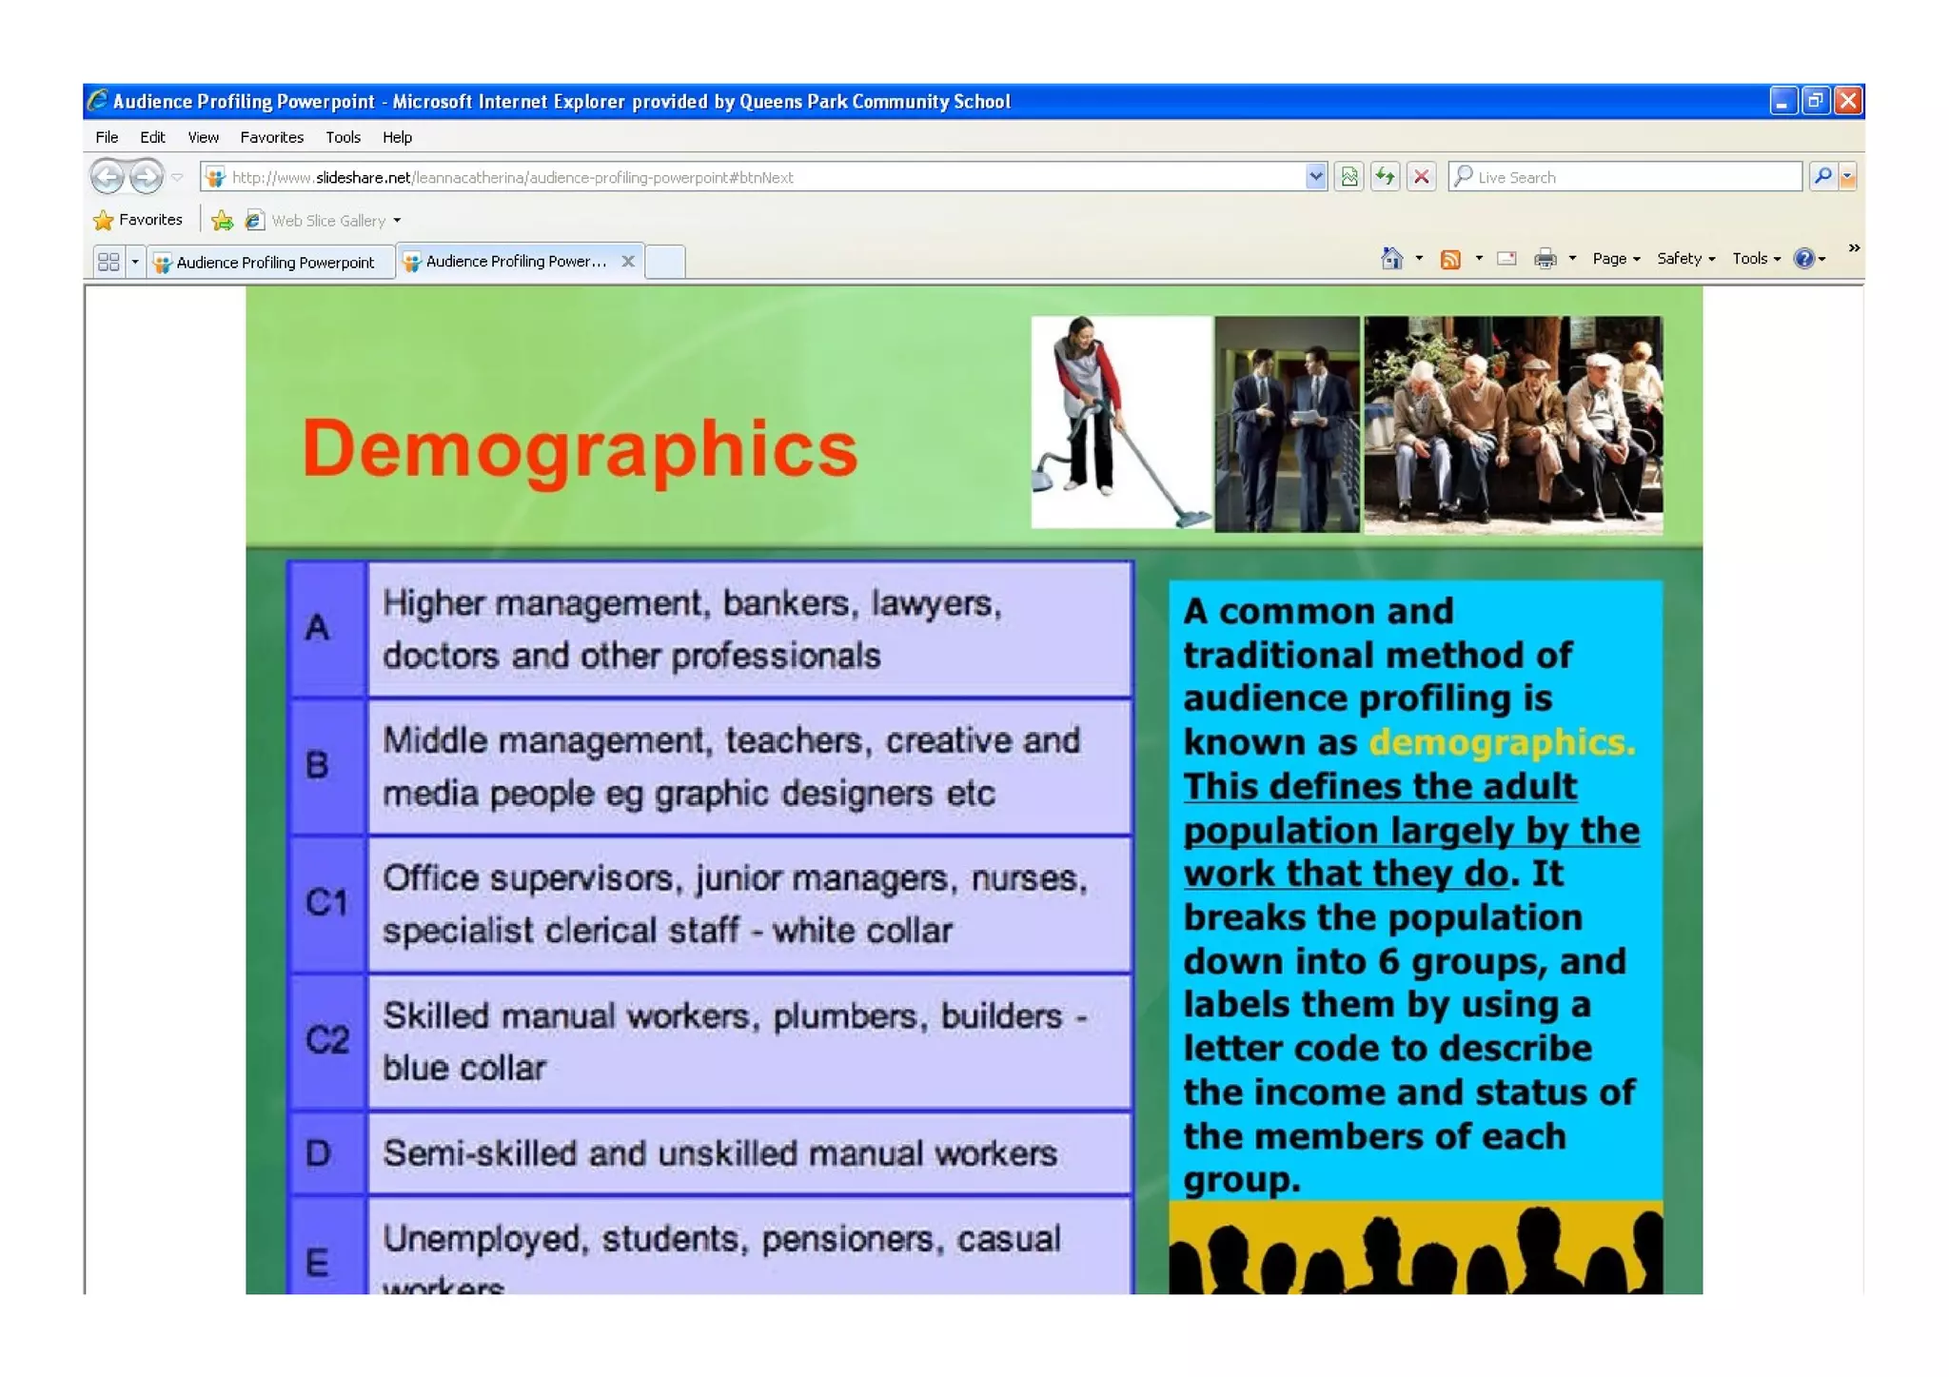This screenshot has width=1949, height=1377.
Task: Expand the Page dropdown menu
Action: (1615, 259)
